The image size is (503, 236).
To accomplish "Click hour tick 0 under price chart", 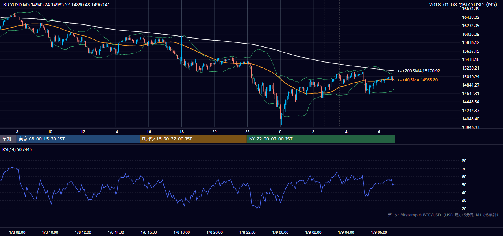I will 280,131.
